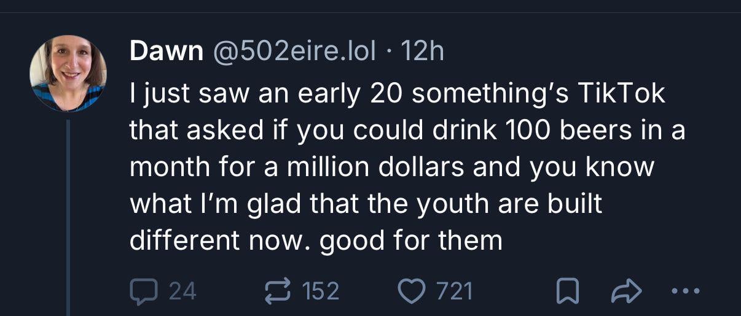
Task: Click the reply count 24
Action: (x=182, y=291)
